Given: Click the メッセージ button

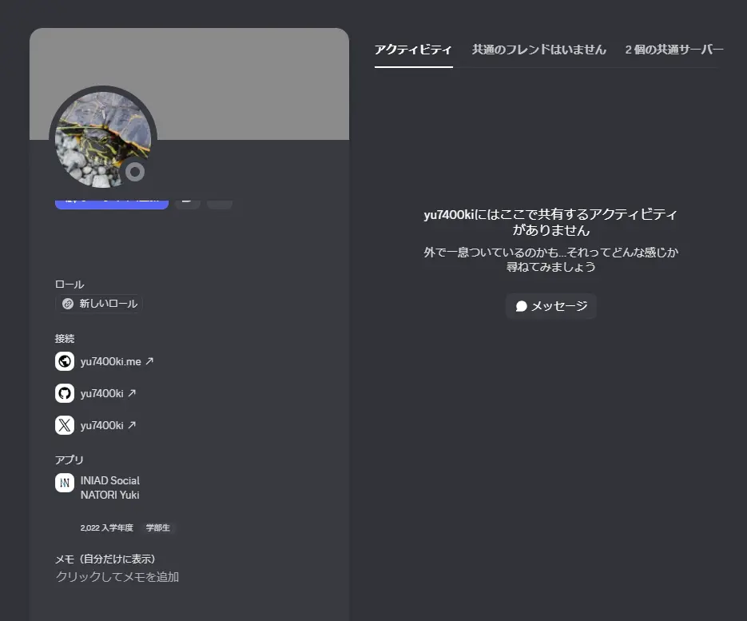Looking at the screenshot, I should (550, 306).
